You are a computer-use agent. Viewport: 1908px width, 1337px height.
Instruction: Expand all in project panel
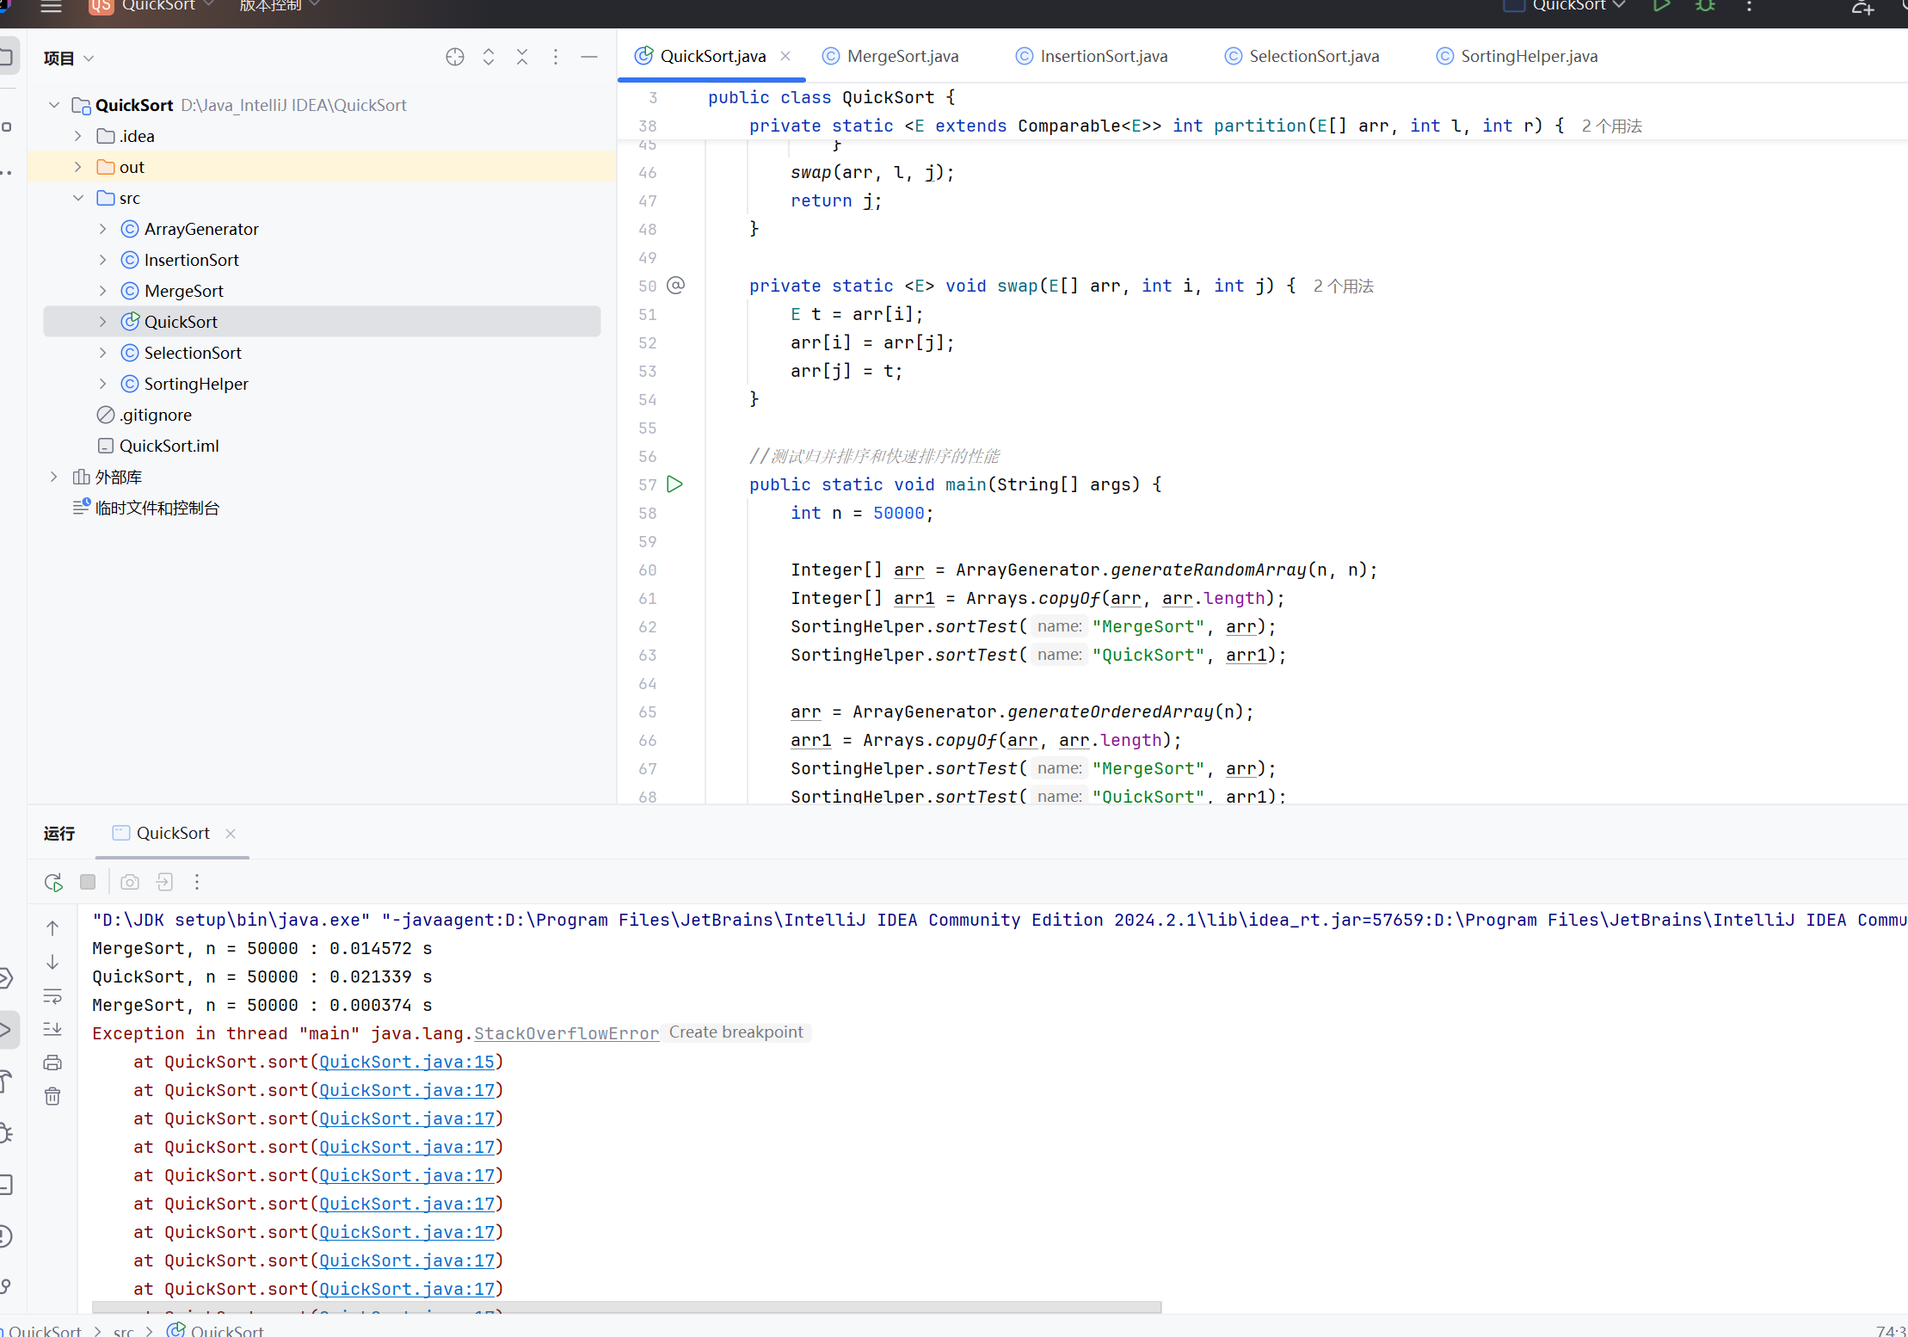point(489,58)
